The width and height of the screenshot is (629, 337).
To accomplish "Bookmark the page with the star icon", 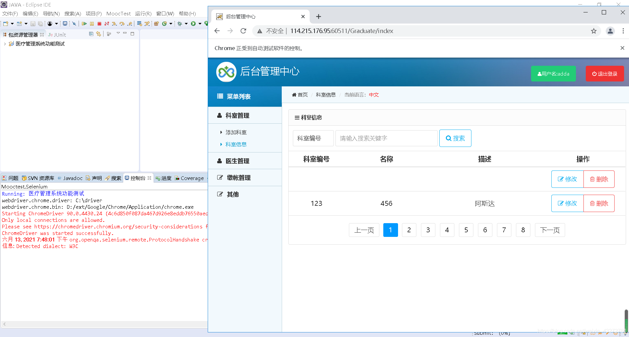I will point(594,31).
